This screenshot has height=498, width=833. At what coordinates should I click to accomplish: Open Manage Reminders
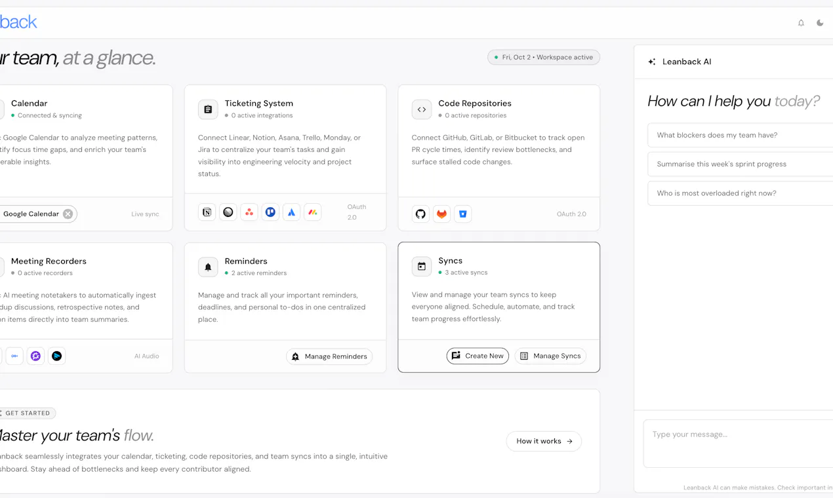point(329,356)
